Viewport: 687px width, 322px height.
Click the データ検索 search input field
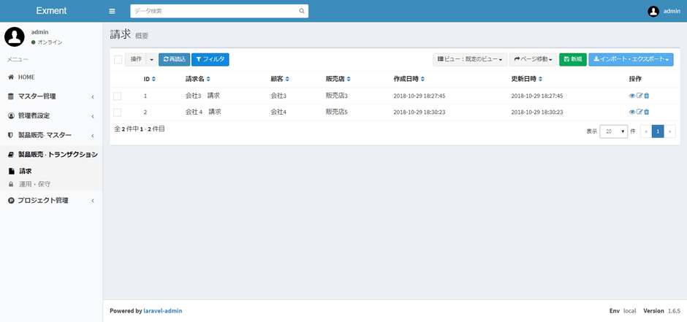coord(212,12)
